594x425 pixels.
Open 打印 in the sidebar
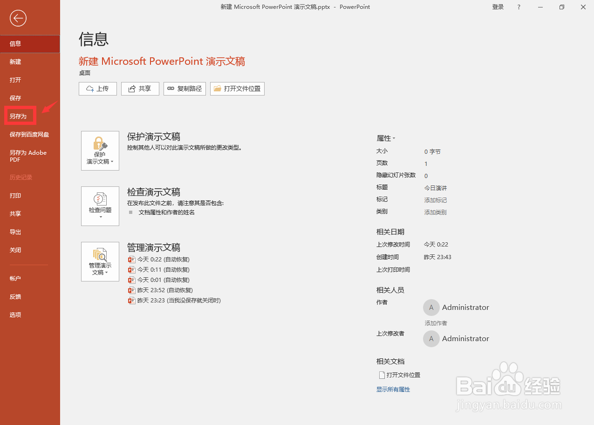point(30,196)
